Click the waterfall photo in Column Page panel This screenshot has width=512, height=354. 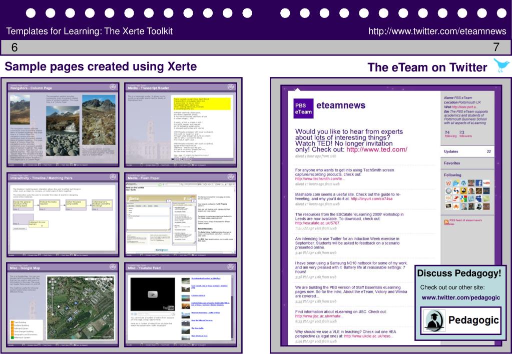(63, 131)
